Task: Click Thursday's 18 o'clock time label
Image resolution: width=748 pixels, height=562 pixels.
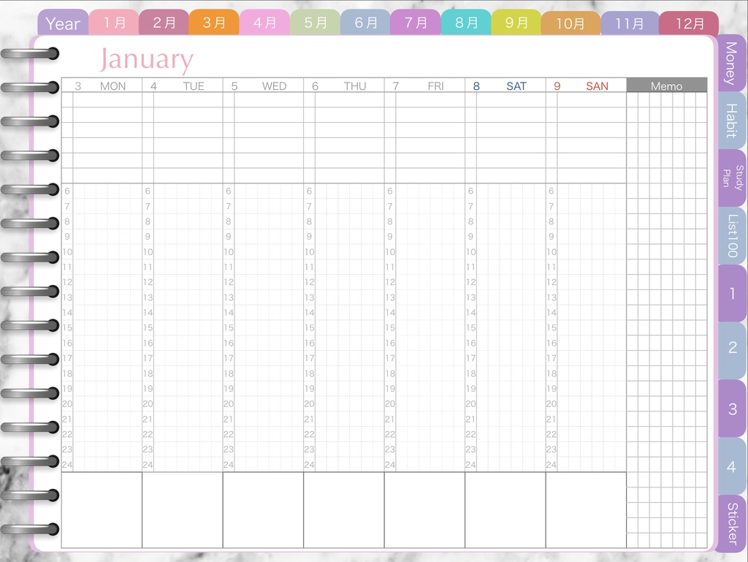Action: click(309, 373)
